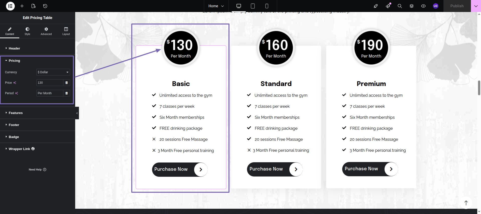Open the Home page selector dropdown
Viewport: 481px width, 214px height.
point(216,6)
